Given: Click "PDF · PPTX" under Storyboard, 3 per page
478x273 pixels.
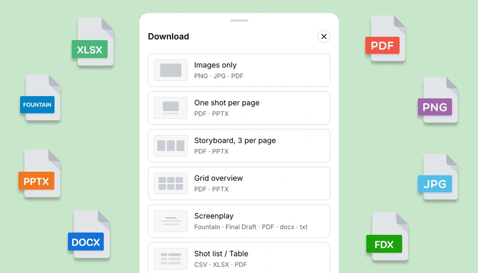Looking at the screenshot, I should (x=211, y=152).
